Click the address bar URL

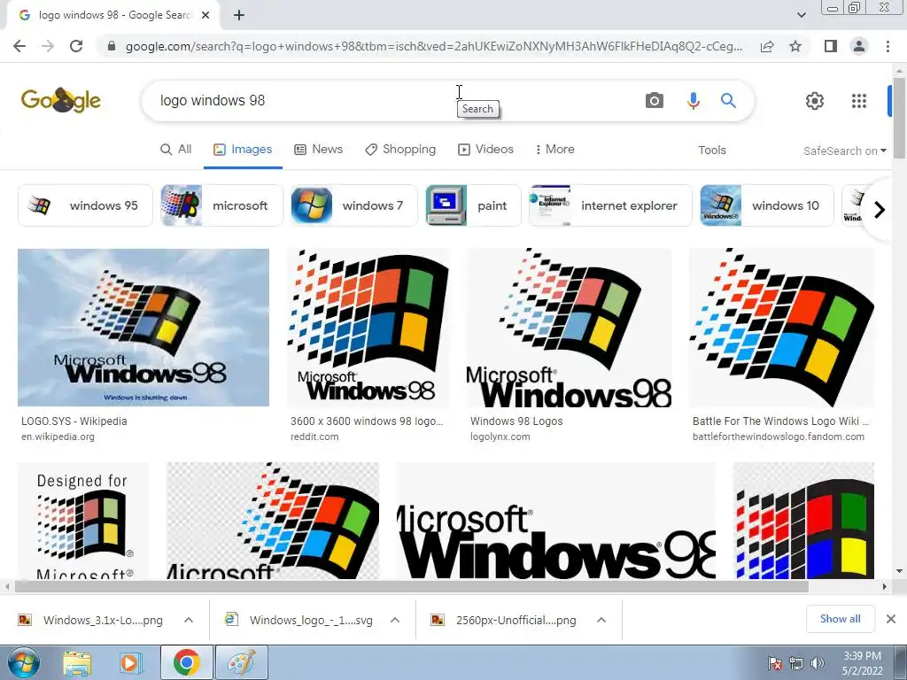pyautogui.click(x=434, y=46)
